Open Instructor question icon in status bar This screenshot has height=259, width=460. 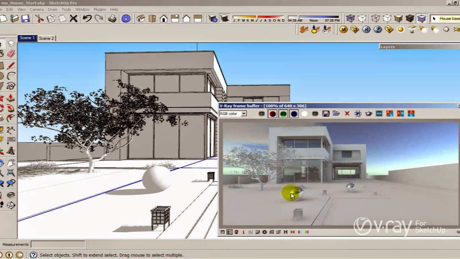click(33, 255)
